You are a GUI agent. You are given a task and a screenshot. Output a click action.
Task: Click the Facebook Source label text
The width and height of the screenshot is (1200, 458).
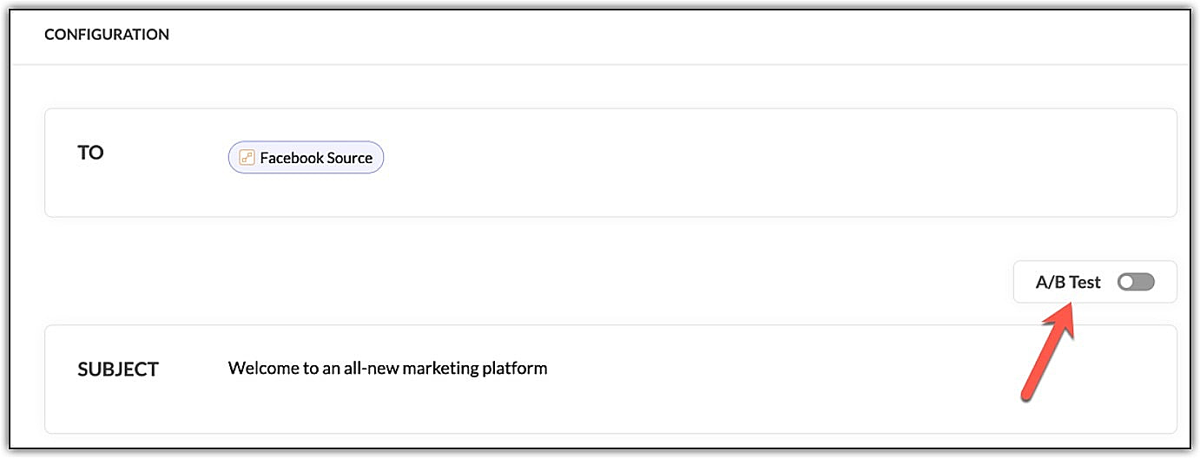(316, 158)
